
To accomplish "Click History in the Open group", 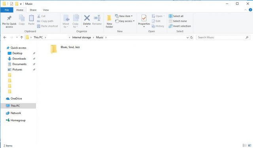I will tap(158, 26).
